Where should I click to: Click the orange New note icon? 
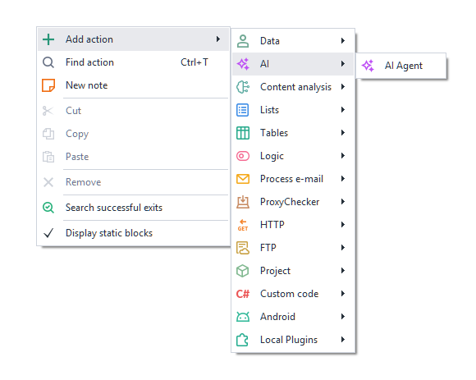48,85
